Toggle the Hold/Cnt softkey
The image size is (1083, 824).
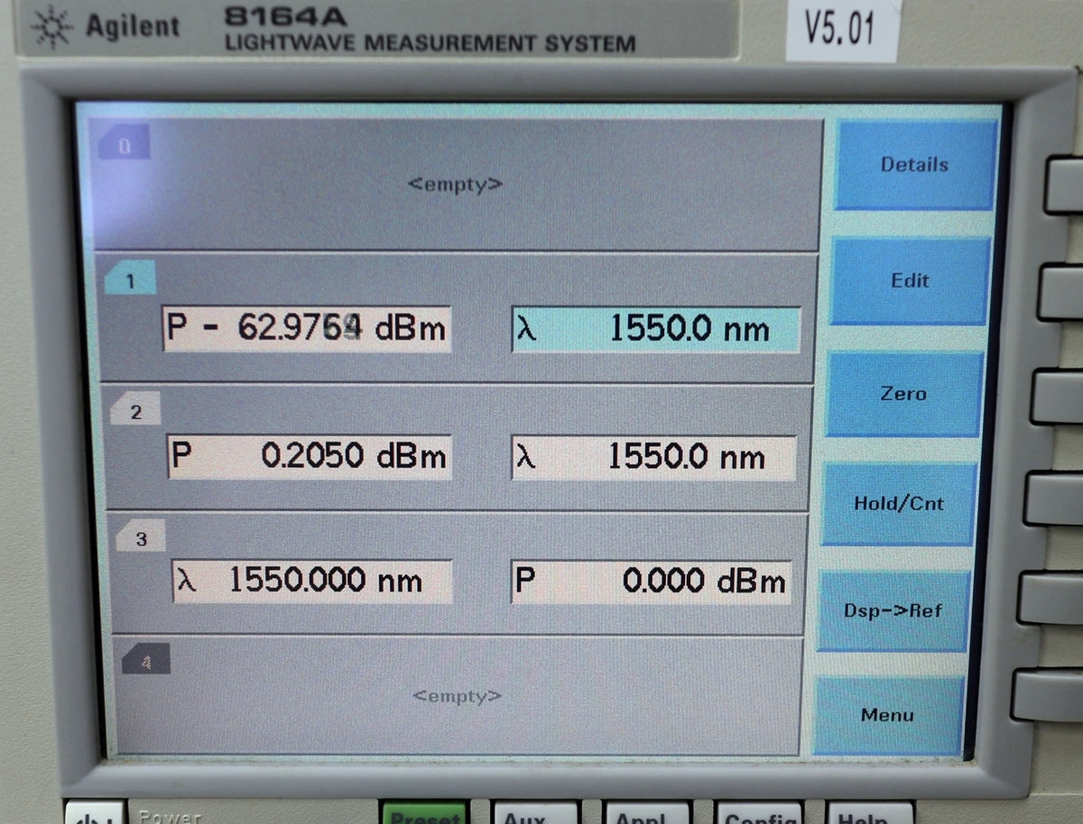pyautogui.click(x=899, y=503)
